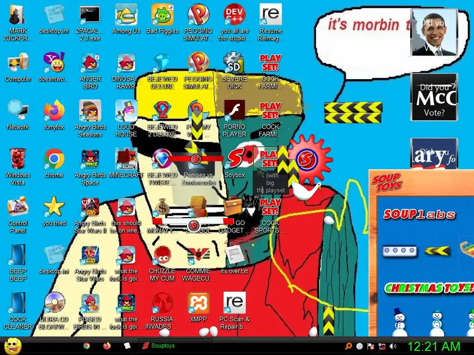The width and height of the screenshot is (474, 355).
Task: Click the smiley Start button
Action: pyautogui.click(x=12, y=346)
